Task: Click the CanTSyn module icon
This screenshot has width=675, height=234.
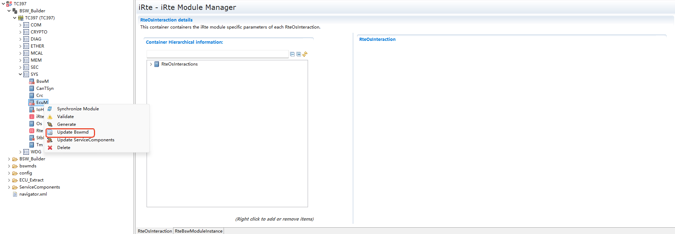Action: tap(32, 88)
